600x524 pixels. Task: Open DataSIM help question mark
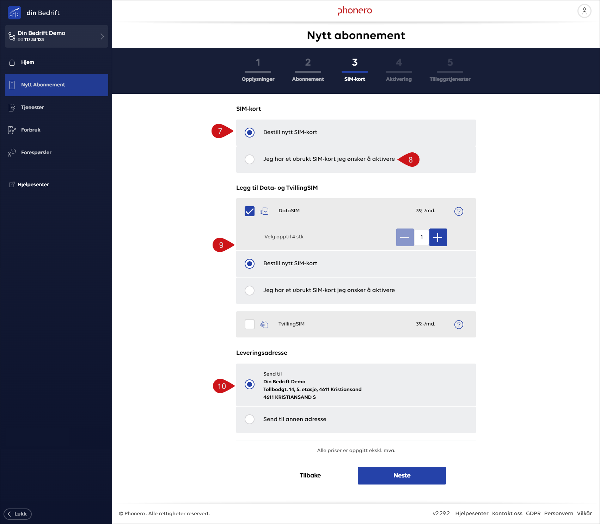(x=459, y=211)
